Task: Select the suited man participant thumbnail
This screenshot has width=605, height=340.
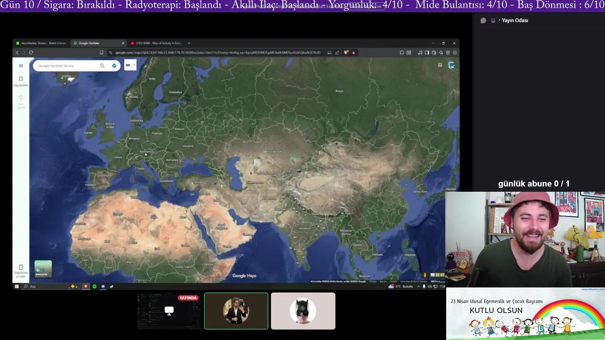Action: (236, 311)
